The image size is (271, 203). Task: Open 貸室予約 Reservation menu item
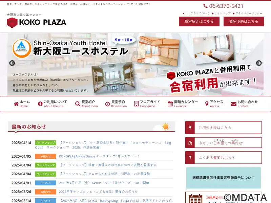point(116,104)
